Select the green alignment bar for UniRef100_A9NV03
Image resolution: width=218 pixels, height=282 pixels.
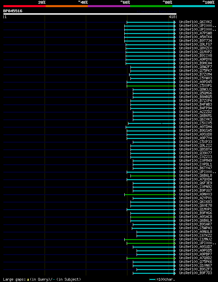[x=150, y=194]
